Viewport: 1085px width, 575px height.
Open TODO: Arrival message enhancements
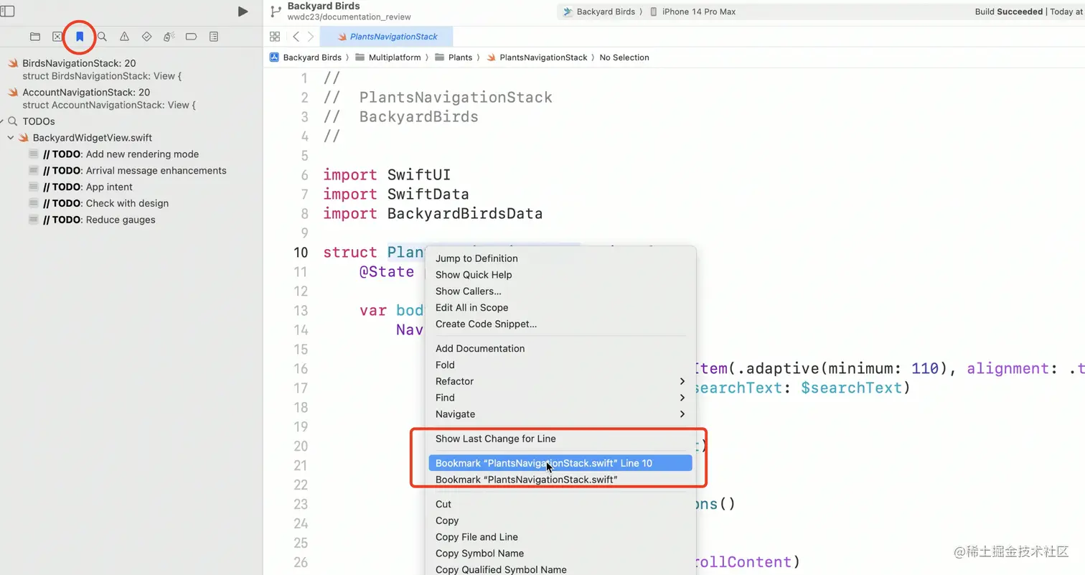pyautogui.click(x=134, y=171)
